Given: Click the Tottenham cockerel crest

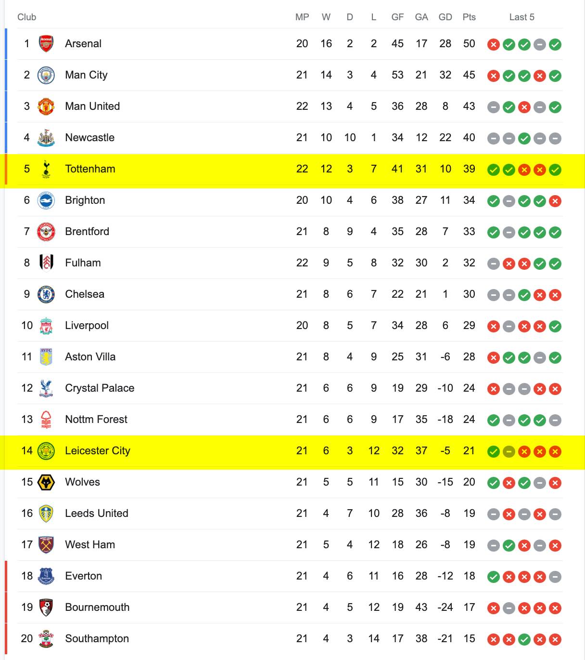Looking at the screenshot, I should tap(46, 169).
